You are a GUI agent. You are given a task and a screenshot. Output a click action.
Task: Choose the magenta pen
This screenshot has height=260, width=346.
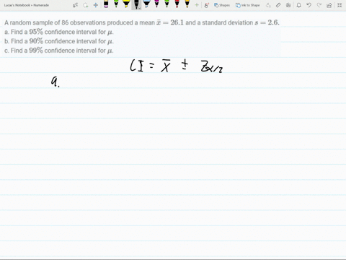tap(156, 4)
